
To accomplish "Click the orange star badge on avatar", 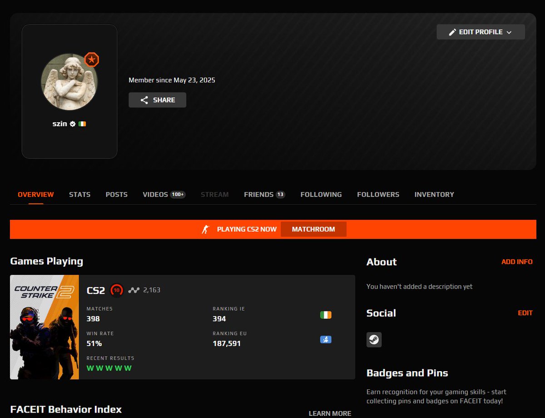I will [92, 60].
